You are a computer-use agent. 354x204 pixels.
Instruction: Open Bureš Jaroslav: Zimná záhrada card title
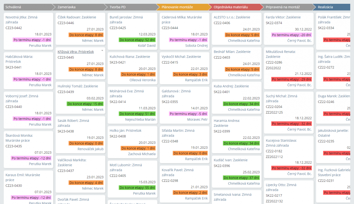pyautogui.click(x=126, y=20)
